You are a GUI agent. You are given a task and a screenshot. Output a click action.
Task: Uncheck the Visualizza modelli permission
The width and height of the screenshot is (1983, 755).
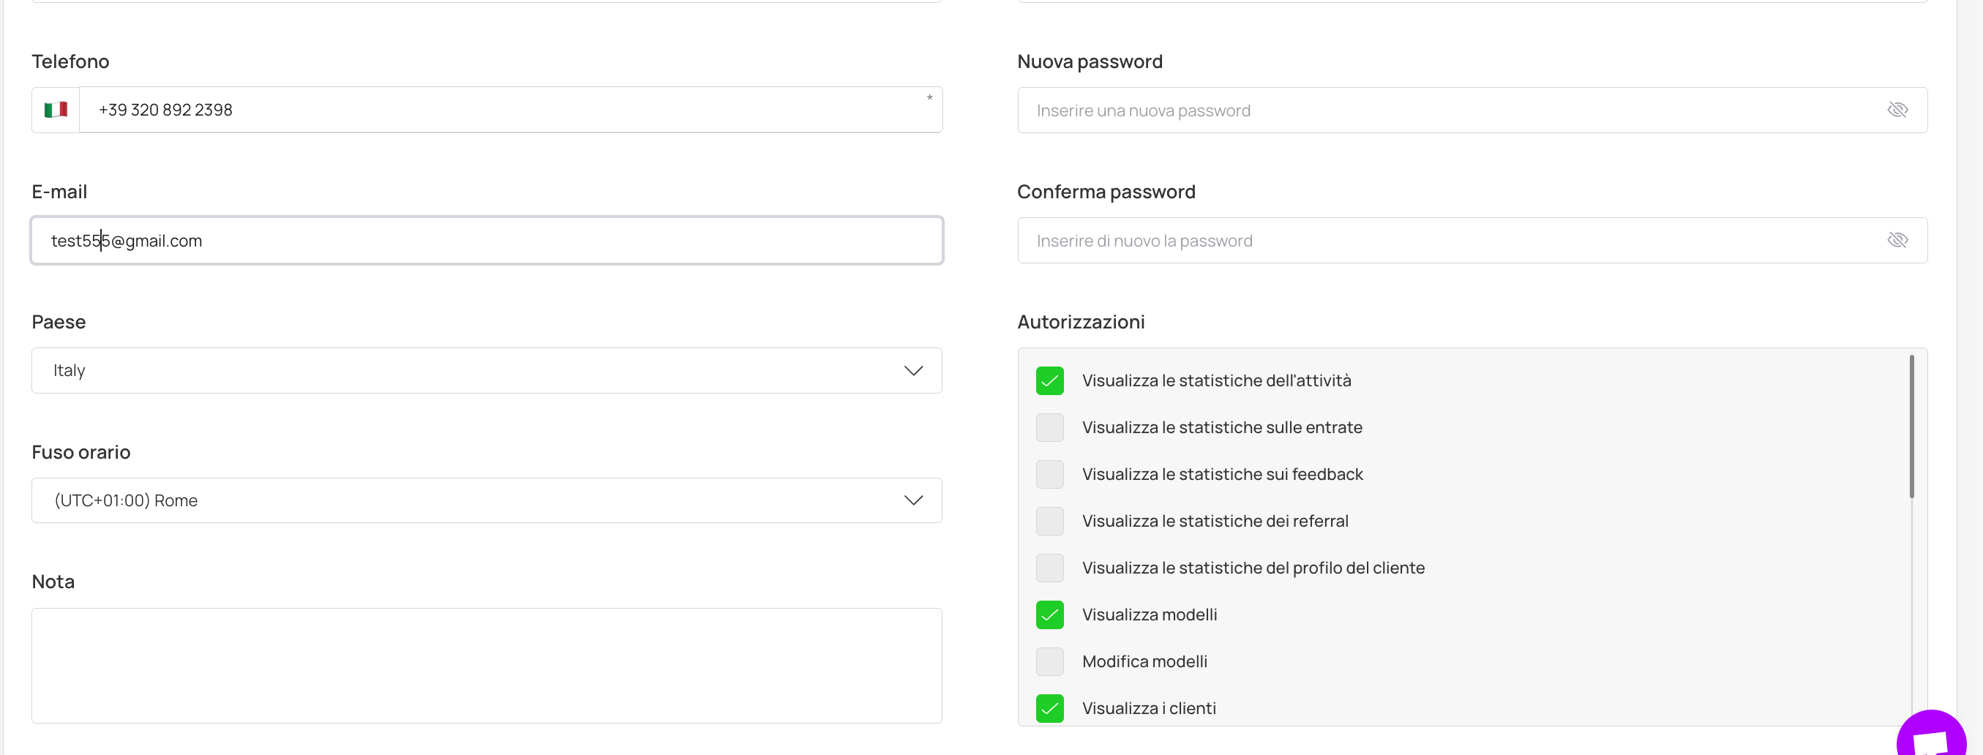(x=1049, y=615)
